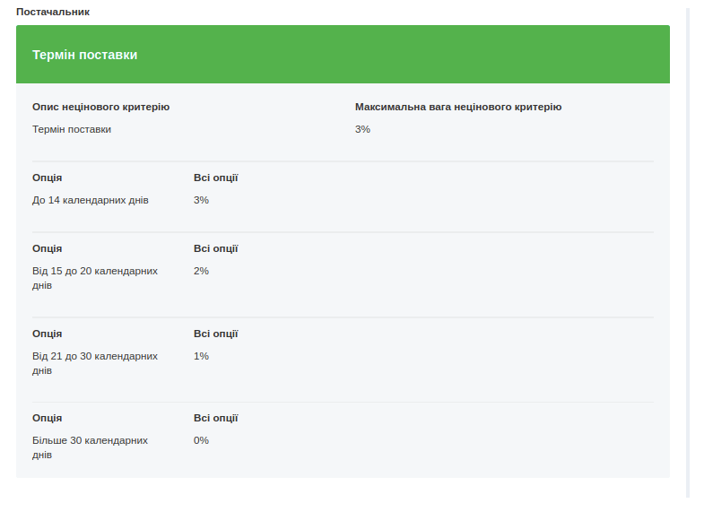Click the 3% maximum criterion weight value
704x512 pixels.
pos(362,129)
